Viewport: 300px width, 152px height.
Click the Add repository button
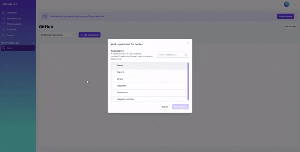click(x=180, y=107)
